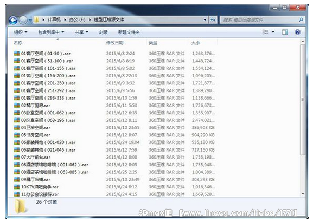Select the 03卧室空间 (001-062) .rar icon

tap(17, 113)
